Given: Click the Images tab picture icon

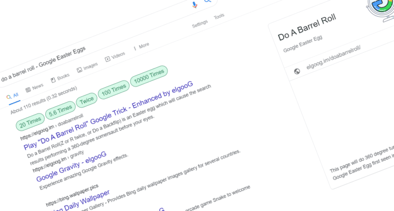Looking at the screenshot, I should coord(79,70).
